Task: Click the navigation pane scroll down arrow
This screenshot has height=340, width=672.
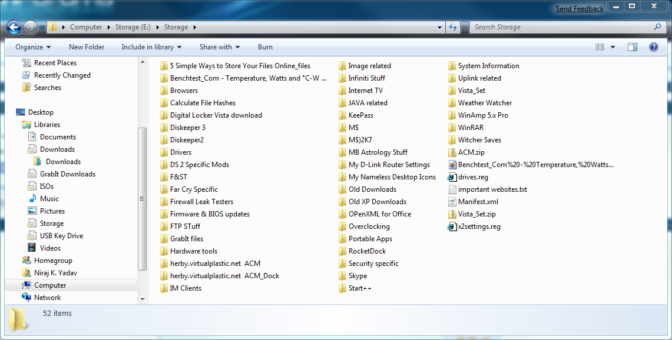Action: (143, 299)
